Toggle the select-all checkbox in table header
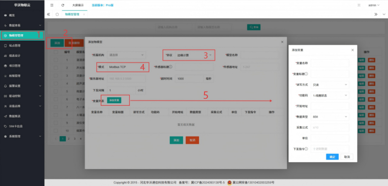The width and height of the screenshot is (388, 186). click(56, 52)
